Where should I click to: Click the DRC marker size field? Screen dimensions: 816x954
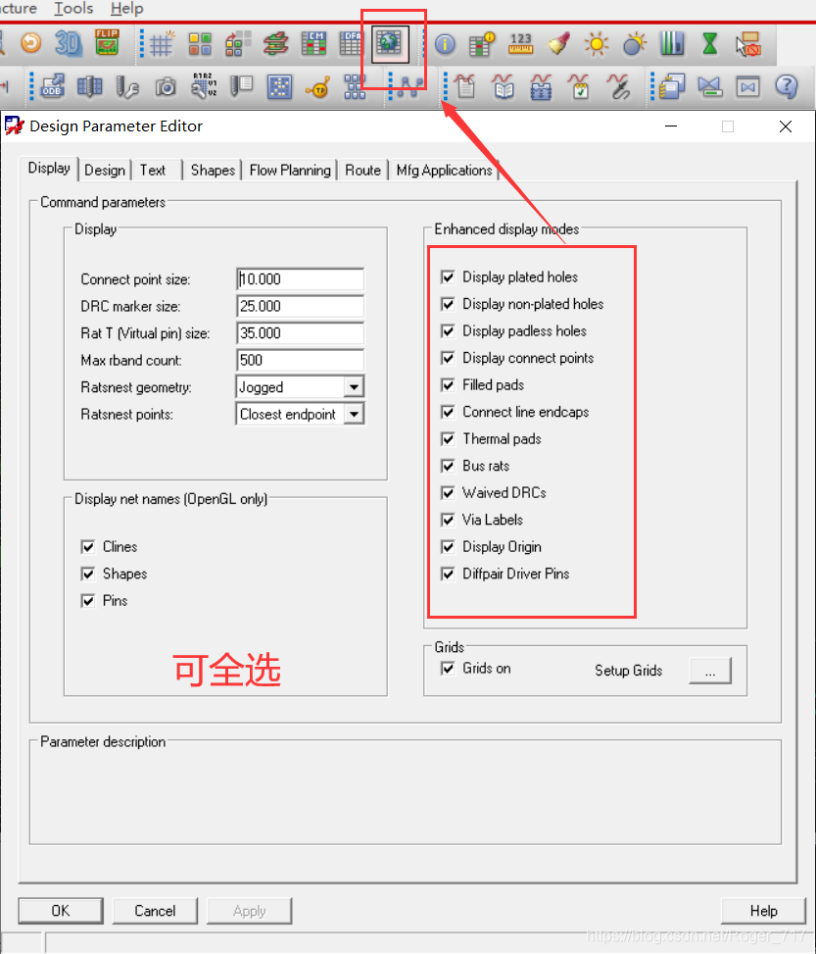pyautogui.click(x=300, y=307)
